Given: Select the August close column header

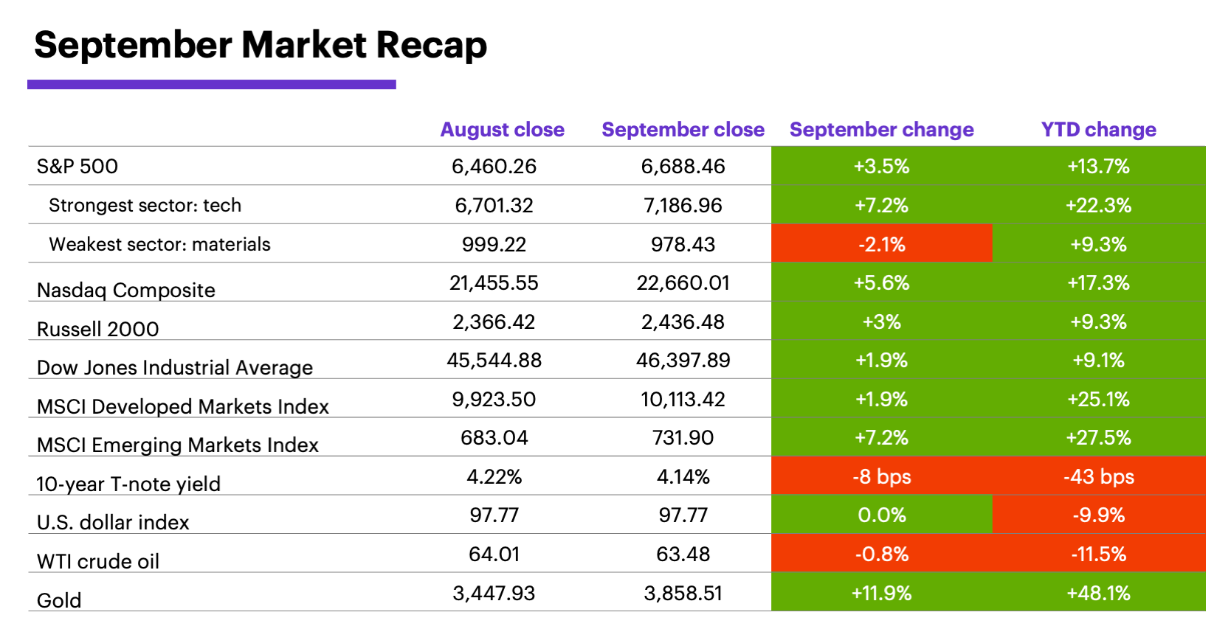Looking at the screenshot, I should pos(502,130).
